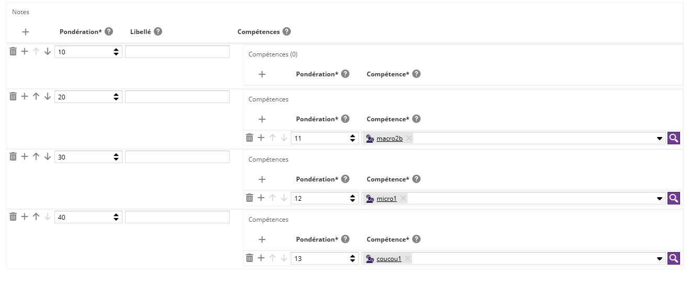Add a competence in the empty Compétences (0) section
The image size is (690, 285).
coord(262,74)
